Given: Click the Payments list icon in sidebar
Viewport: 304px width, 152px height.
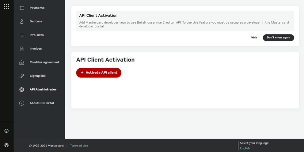Looking at the screenshot, I should tap(22, 8).
